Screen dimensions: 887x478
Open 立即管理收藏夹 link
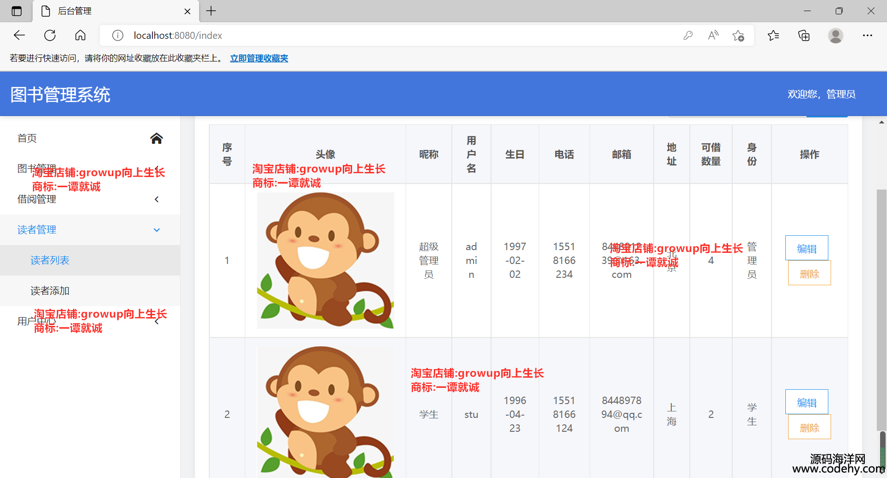pos(259,58)
